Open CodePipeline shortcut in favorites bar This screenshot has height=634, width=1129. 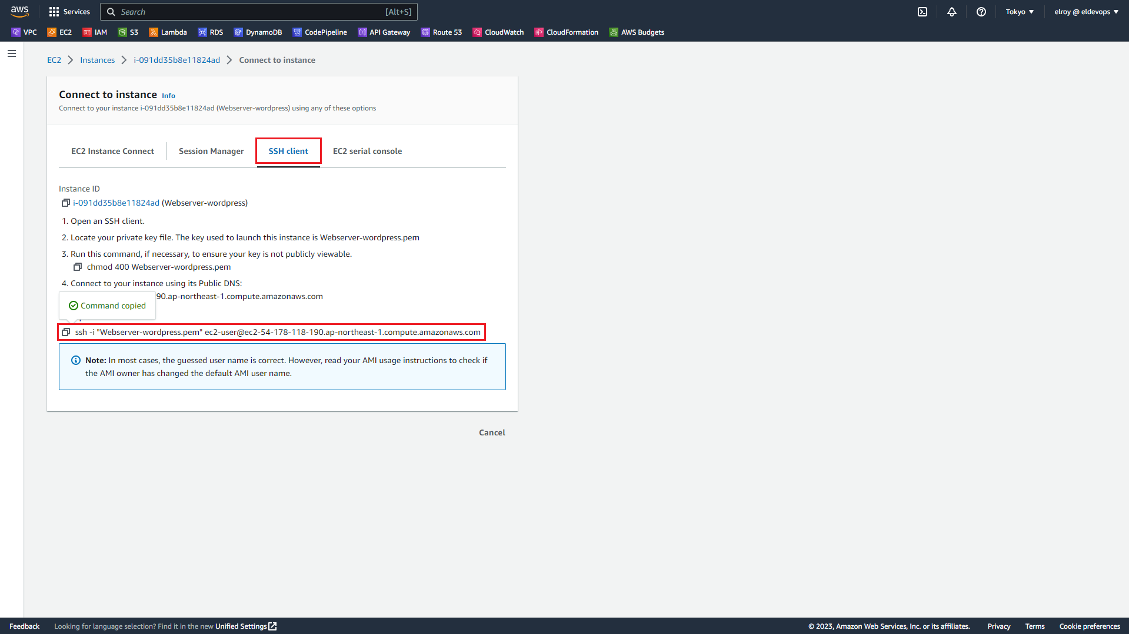tap(320, 32)
